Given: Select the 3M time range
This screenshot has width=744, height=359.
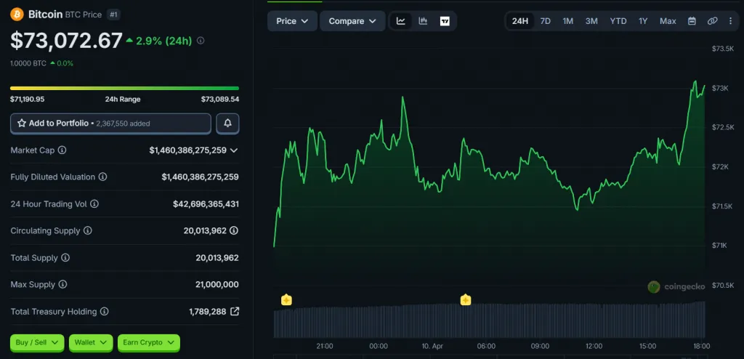Looking at the screenshot, I should click(591, 21).
